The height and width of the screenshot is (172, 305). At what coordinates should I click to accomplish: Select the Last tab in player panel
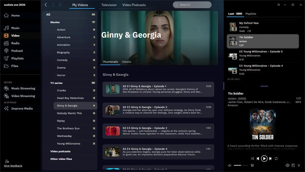pyautogui.click(x=235, y=14)
